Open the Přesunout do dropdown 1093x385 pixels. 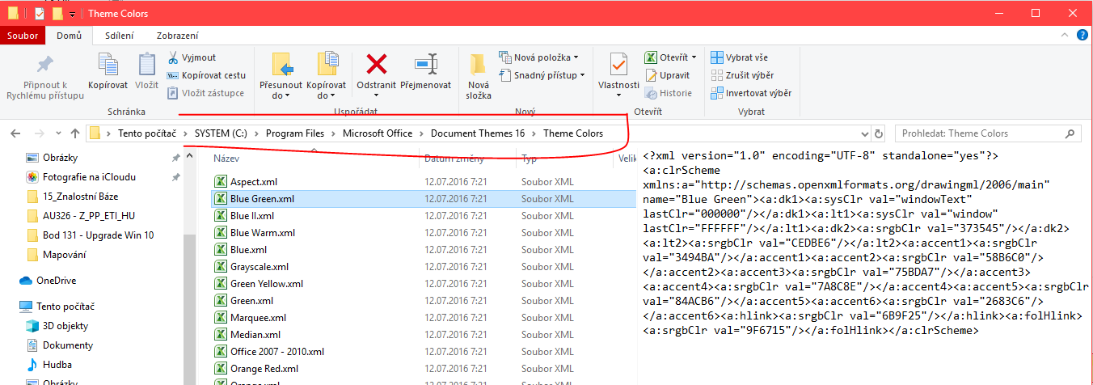(281, 95)
